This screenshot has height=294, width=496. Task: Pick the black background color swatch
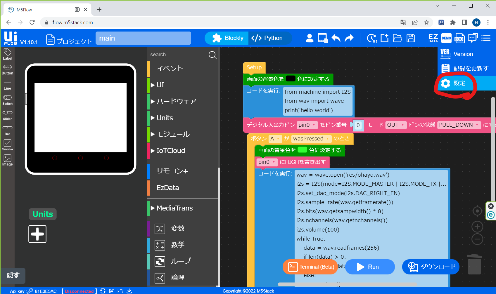(x=291, y=79)
